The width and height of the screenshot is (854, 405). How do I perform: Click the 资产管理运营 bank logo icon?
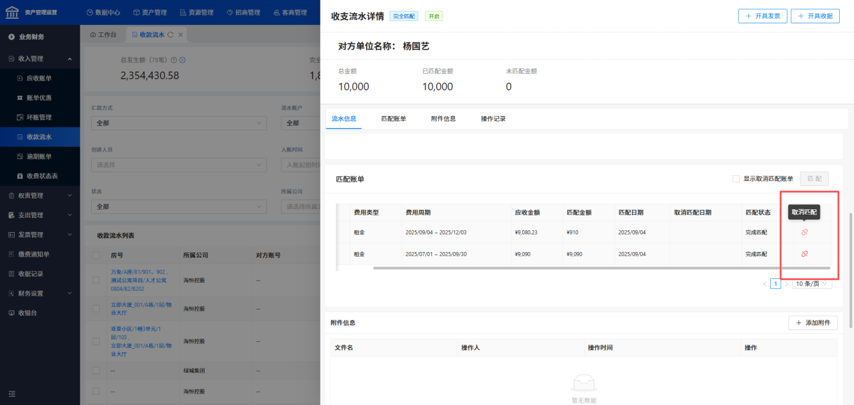click(11, 12)
